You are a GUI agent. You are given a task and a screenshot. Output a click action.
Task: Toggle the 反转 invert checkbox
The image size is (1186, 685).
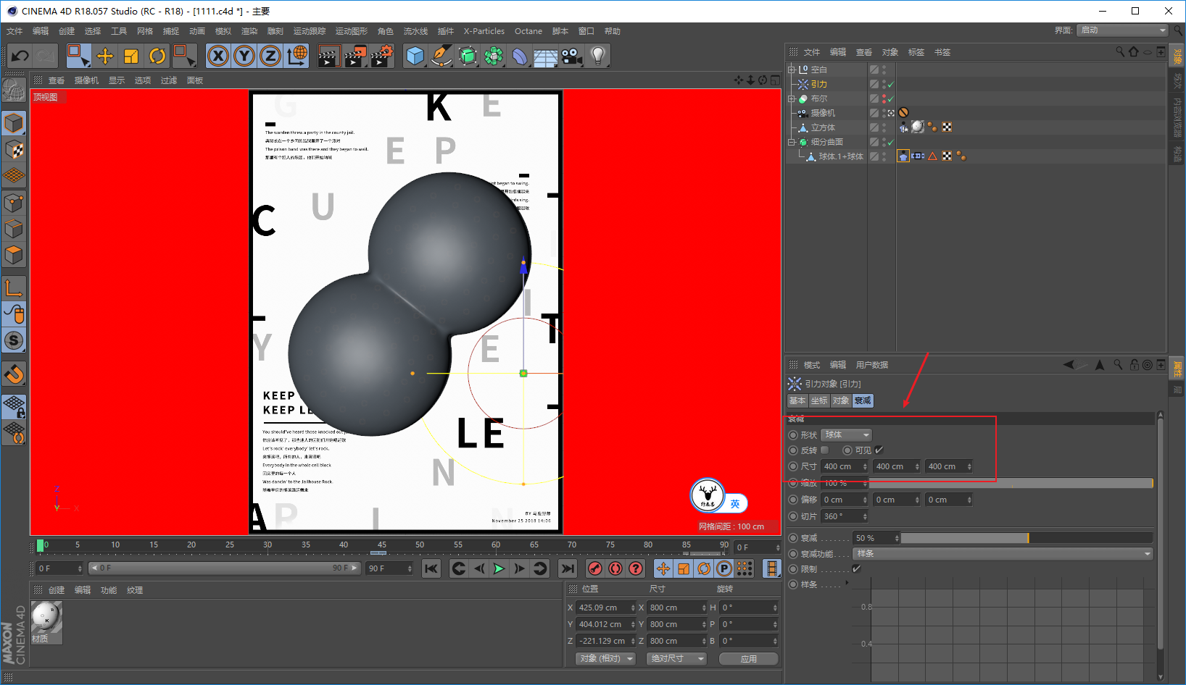click(x=824, y=450)
